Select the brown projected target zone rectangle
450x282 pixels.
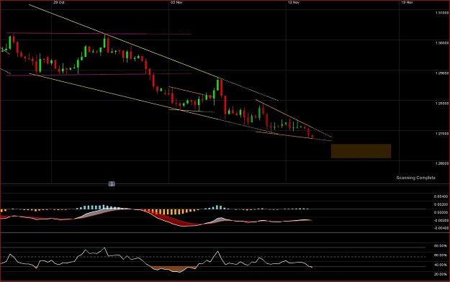point(361,151)
